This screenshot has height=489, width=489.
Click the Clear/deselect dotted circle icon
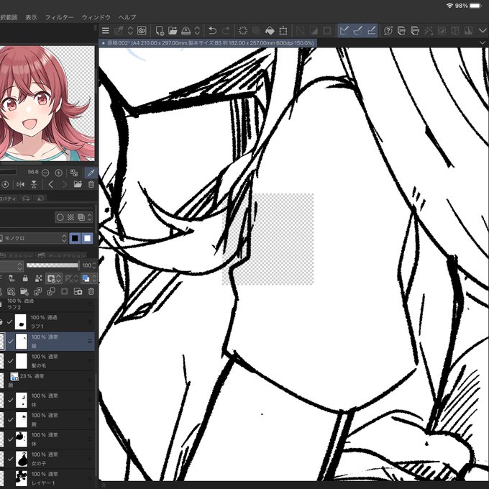(x=242, y=30)
